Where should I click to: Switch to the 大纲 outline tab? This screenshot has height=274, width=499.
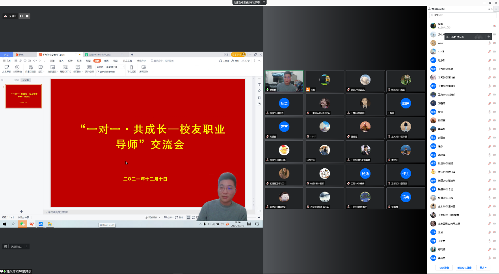coord(16,80)
